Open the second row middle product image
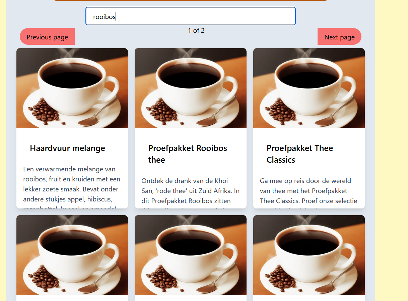 (x=191, y=255)
